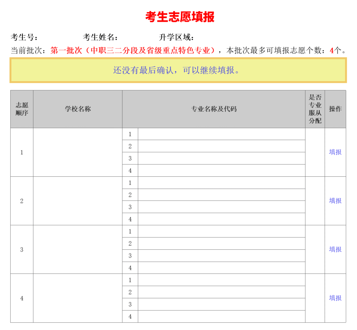Click 填报 link for the second 志愿
Viewport: 357px width, 330px height.
[x=335, y=201]
